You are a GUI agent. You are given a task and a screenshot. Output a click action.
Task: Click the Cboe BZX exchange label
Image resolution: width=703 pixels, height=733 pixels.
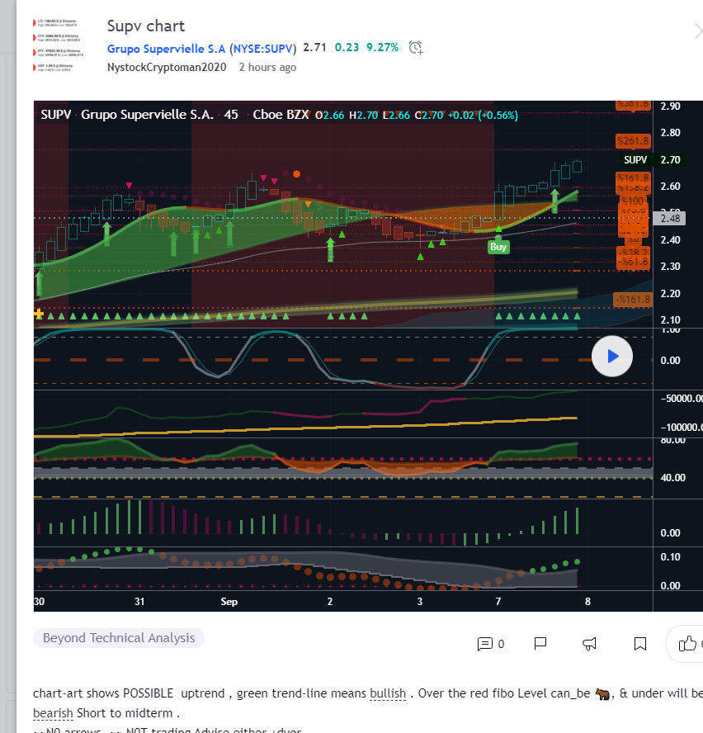(x=281, y=115)
